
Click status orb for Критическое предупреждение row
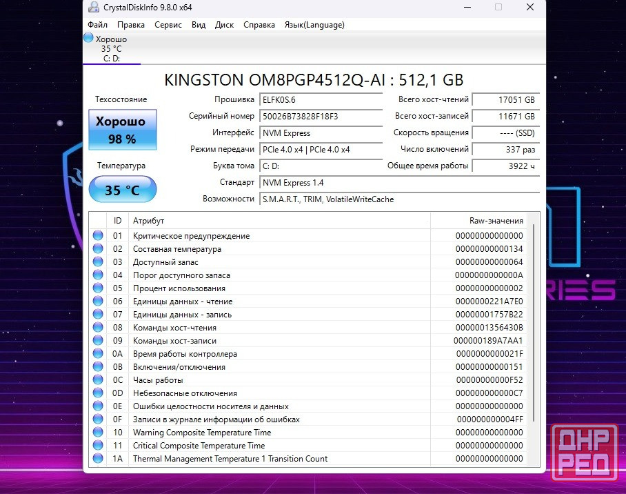(98, 236)
